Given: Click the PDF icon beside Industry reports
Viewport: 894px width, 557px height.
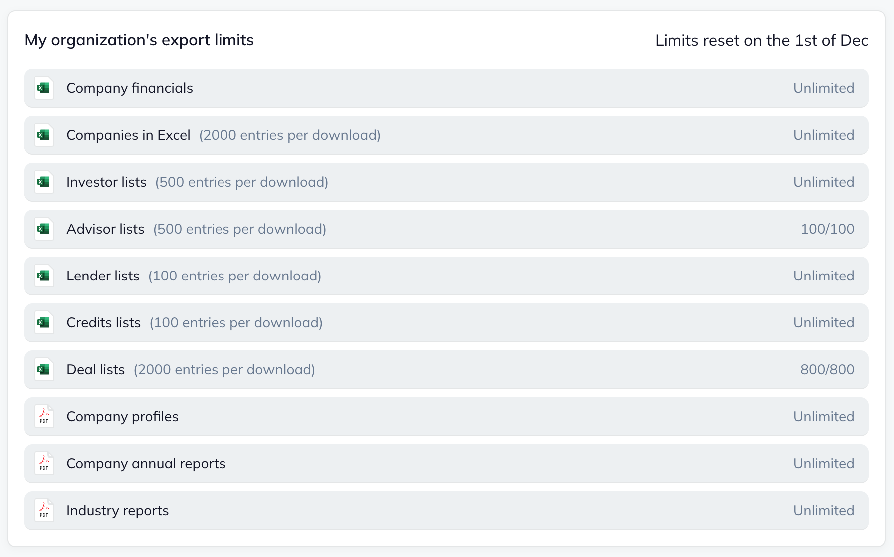Looking at the screenshot, I should [44, 511].
